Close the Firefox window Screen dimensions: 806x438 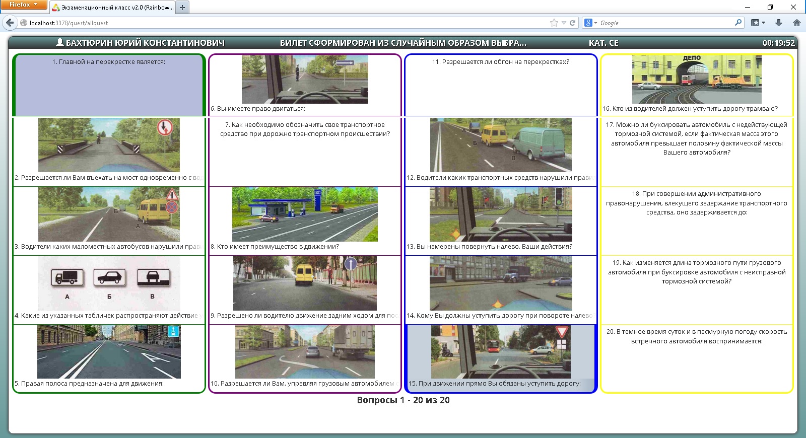(x=793, y=7)
